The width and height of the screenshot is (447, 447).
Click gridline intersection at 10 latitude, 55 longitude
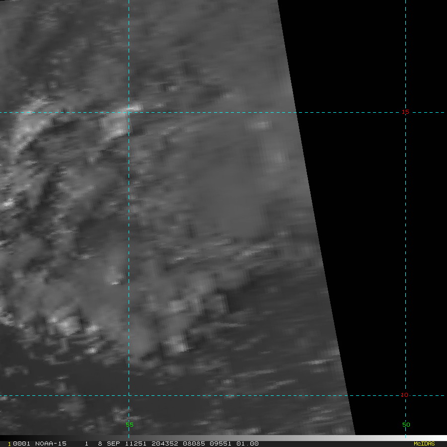click(x=129, y=396)
